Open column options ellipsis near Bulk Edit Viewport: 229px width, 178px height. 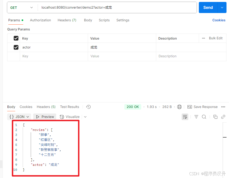tap(204, 38)
